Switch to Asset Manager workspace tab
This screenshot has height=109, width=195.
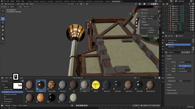click(116, 2)
